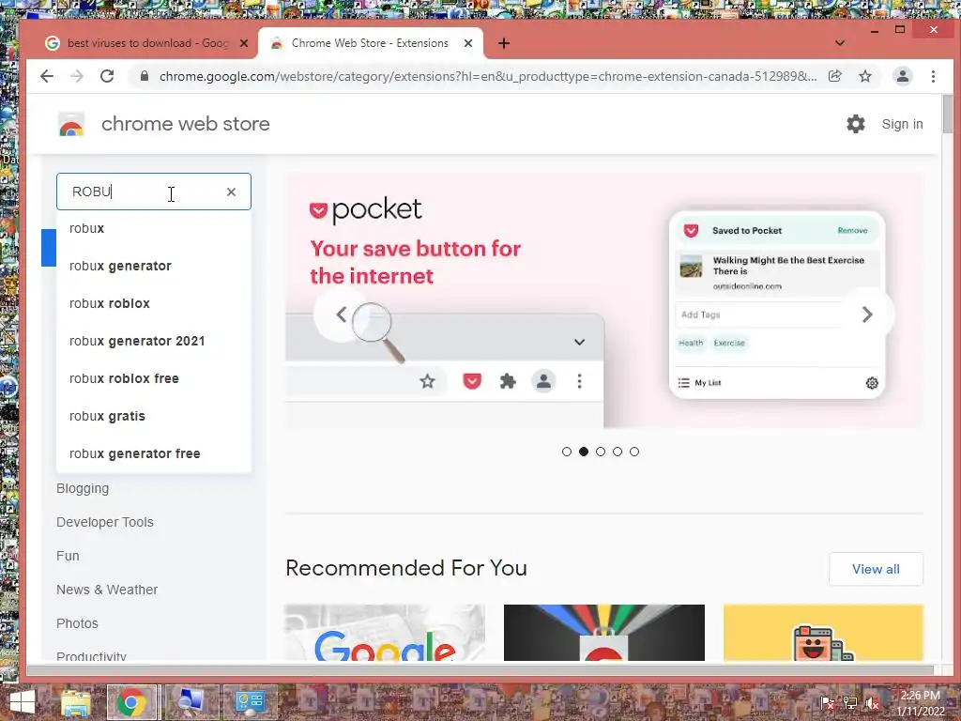Open the Fun category
Screen dimensions: 961x721
[68, 556]
